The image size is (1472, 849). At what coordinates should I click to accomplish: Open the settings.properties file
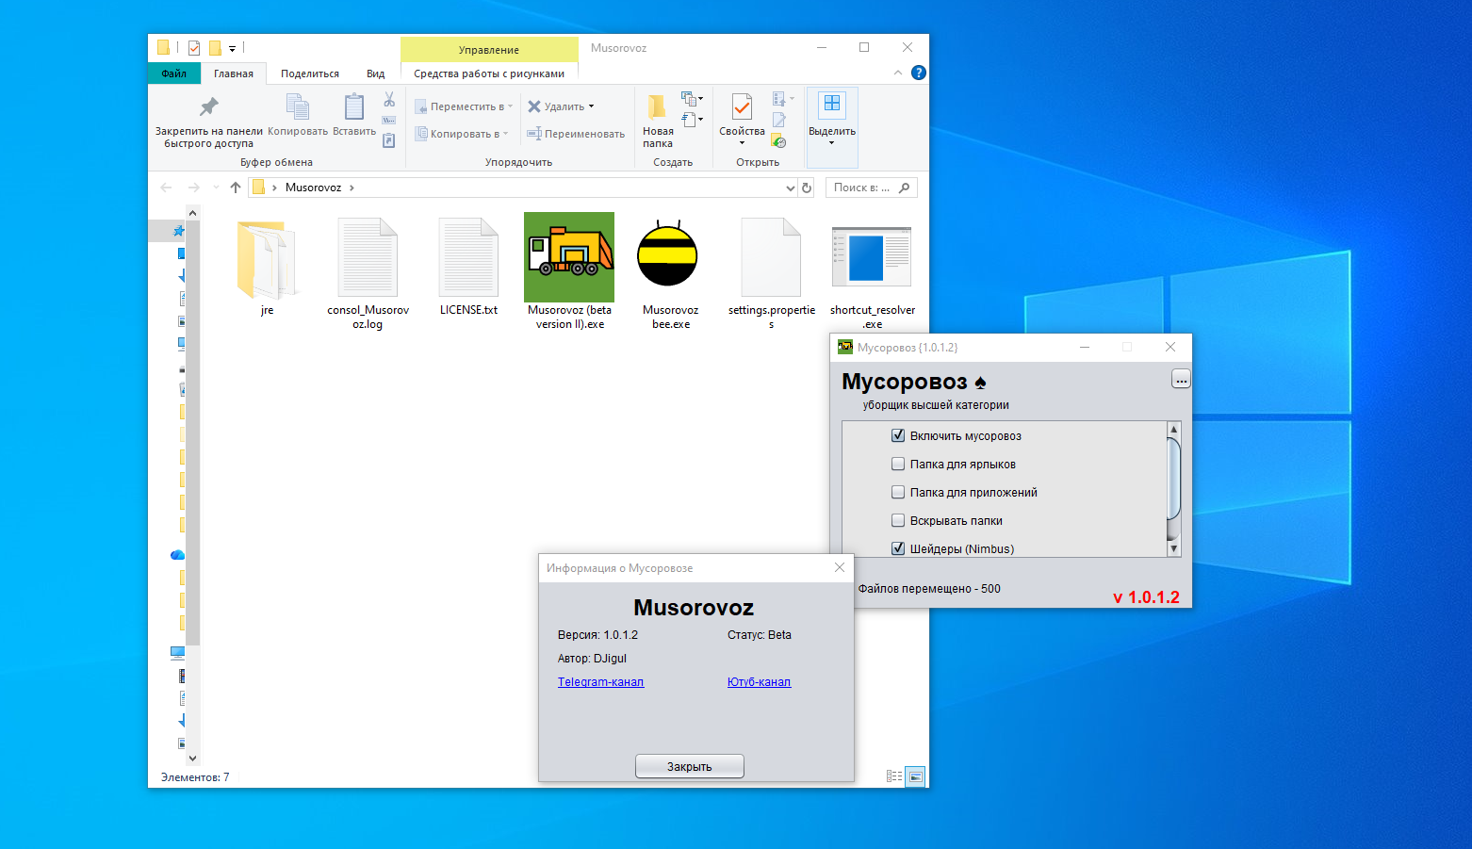771,256
